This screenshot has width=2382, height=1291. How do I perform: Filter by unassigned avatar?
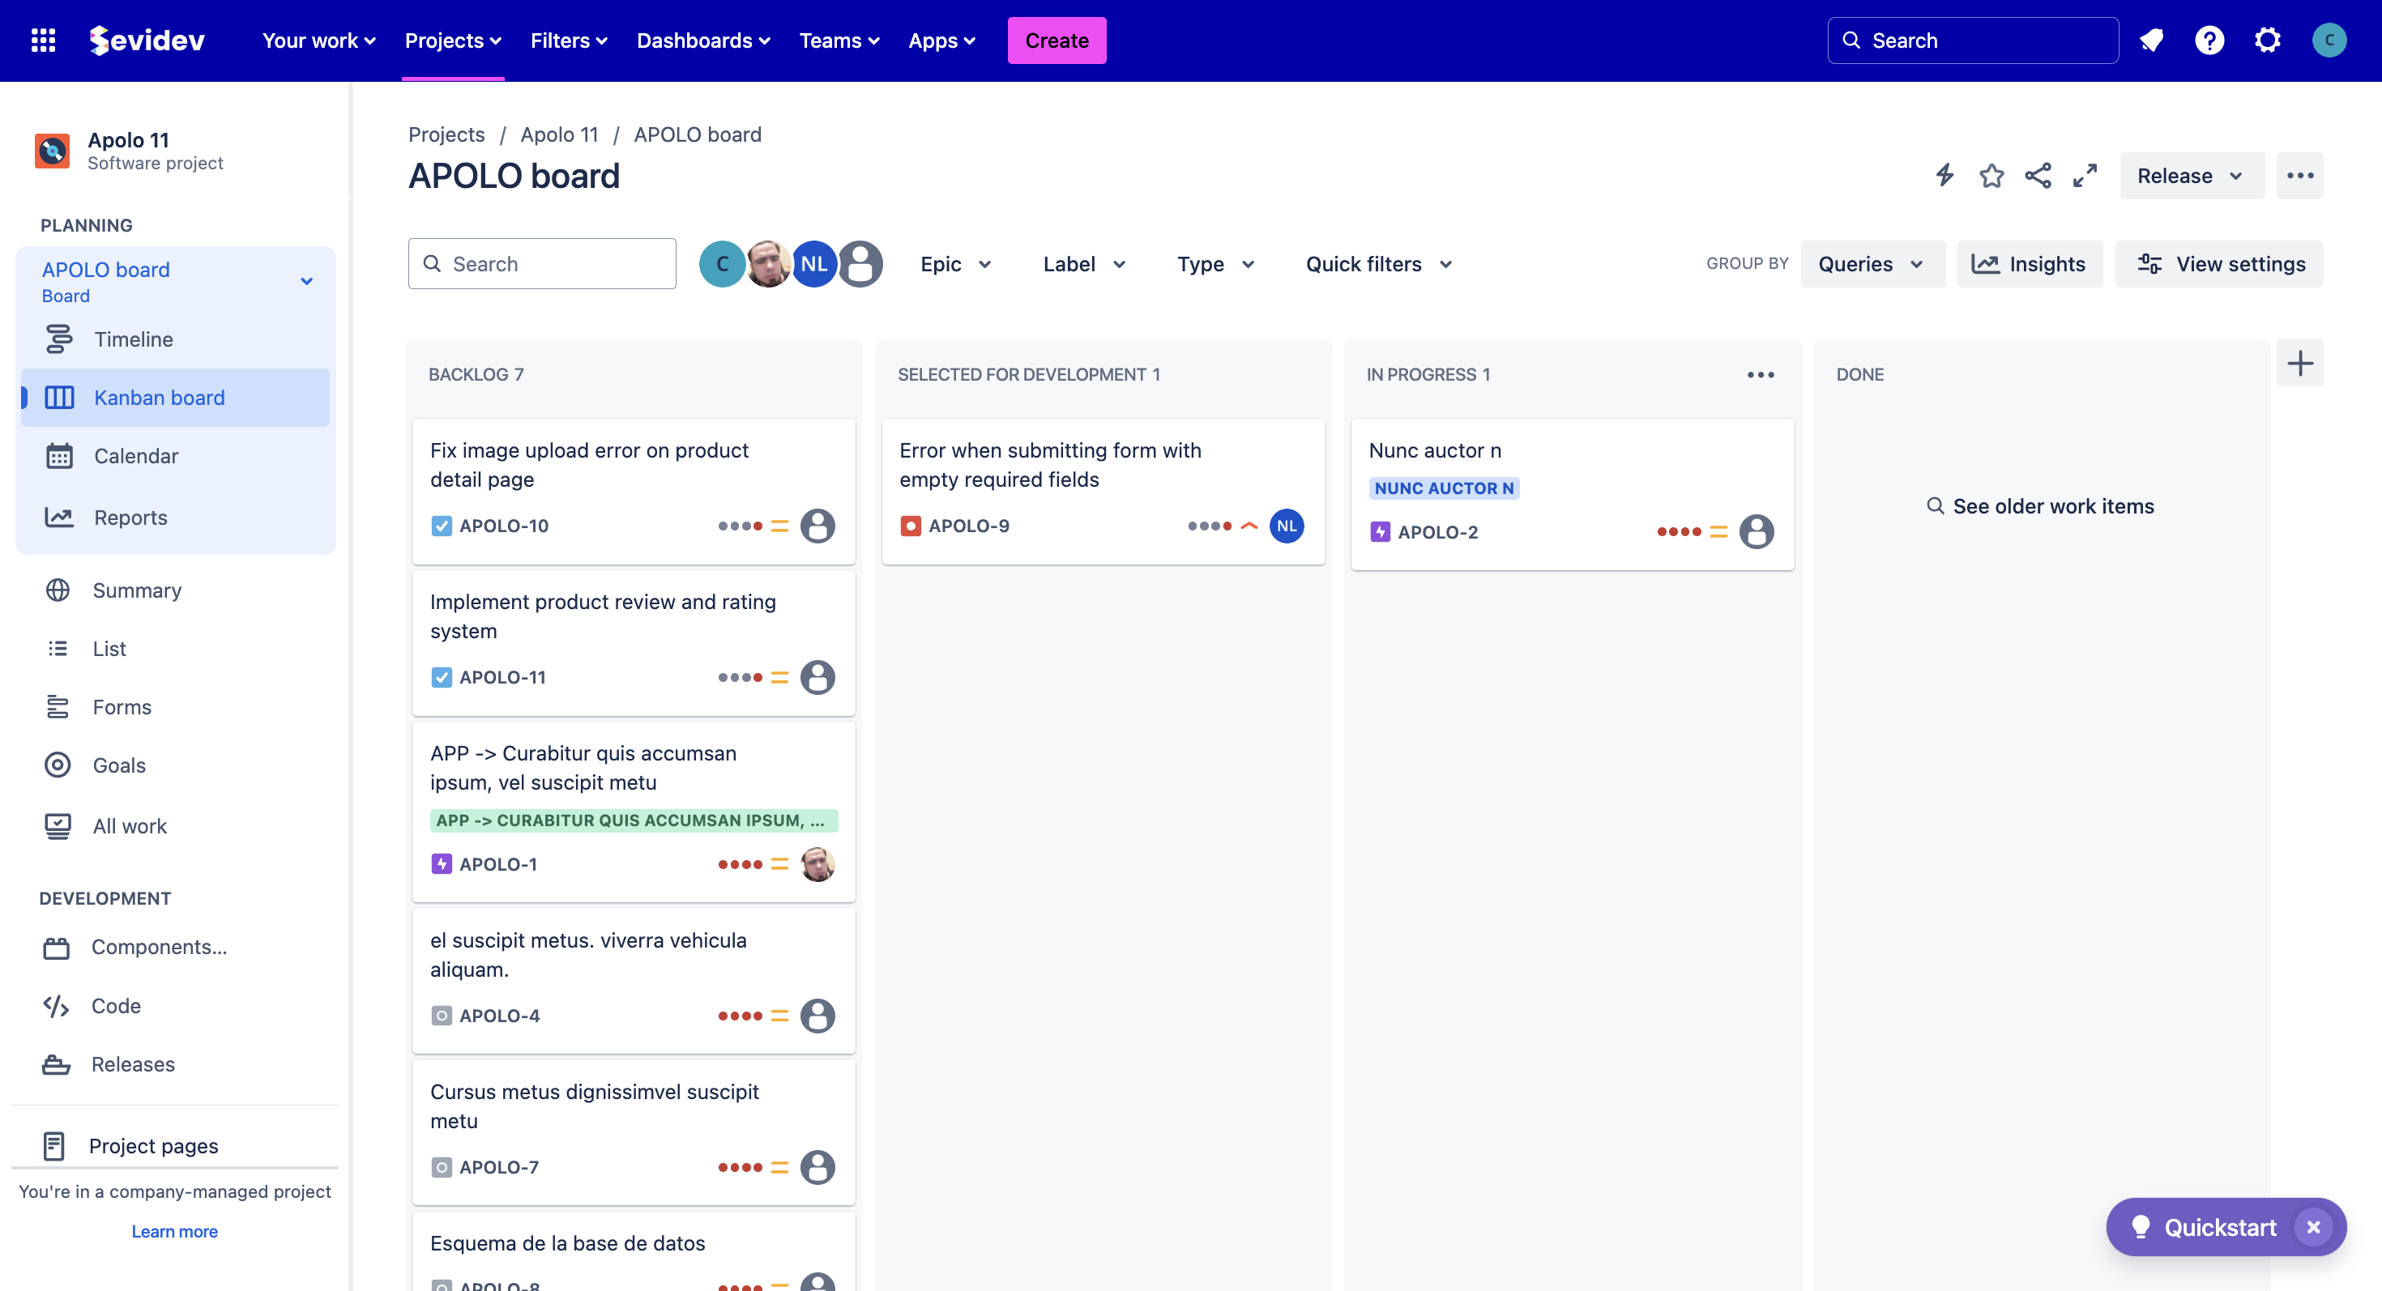tap(860, 264)
